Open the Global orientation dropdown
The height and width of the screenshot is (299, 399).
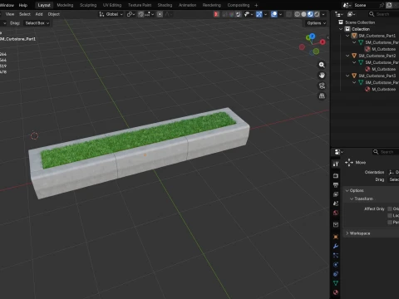point(111,14)
